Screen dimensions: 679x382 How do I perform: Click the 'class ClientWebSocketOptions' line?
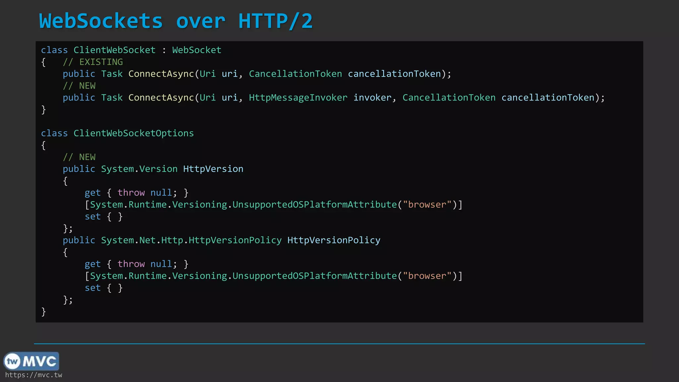(x=117, y=133)
